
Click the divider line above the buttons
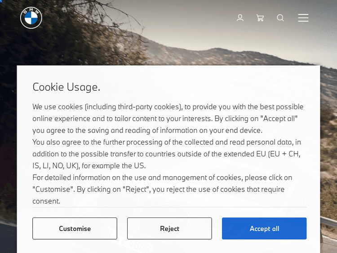(x=169, y=207)
